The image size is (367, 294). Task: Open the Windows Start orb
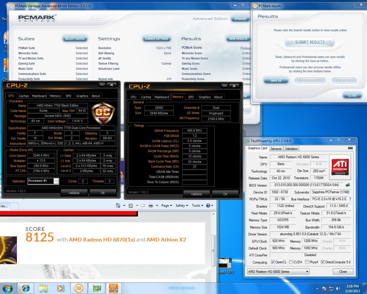[x=8, y=288]
